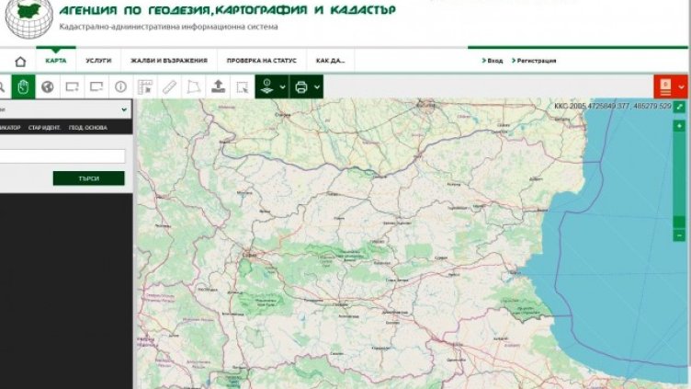The width and height of the screenshot is (691, 389).
Task: Click the Agency globe logo
Action: [29, 18]
